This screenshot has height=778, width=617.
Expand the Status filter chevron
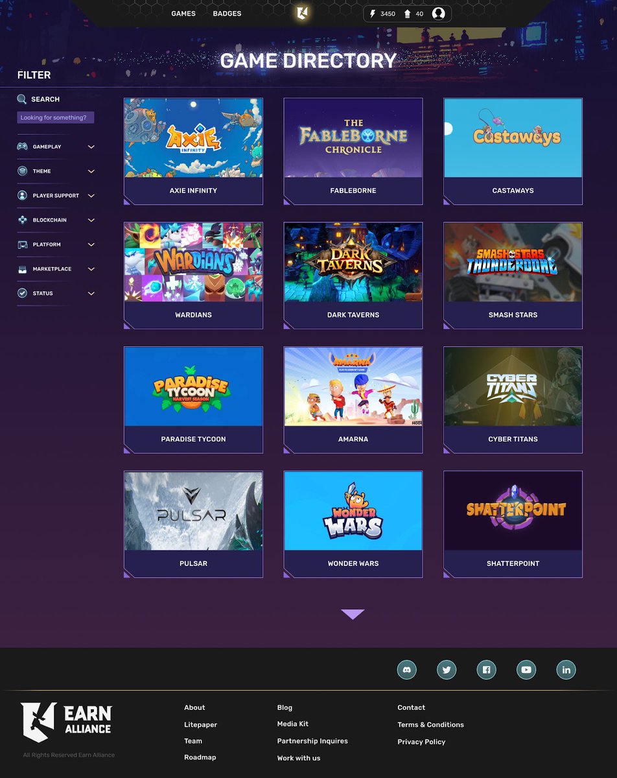click(x=91, y=294)
